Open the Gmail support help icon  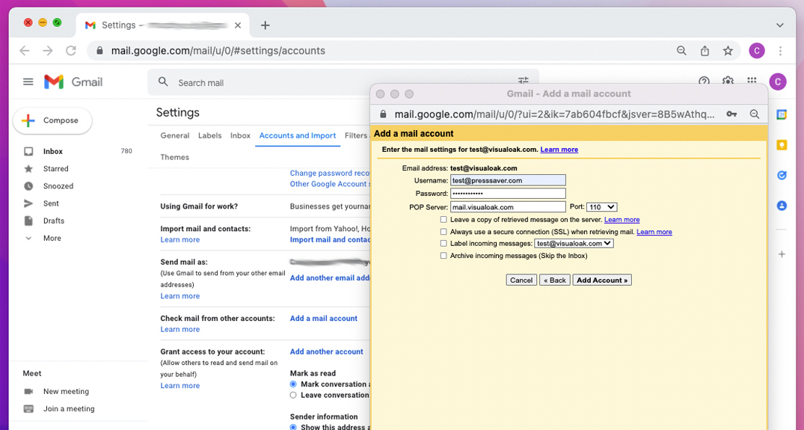[704, 81]
